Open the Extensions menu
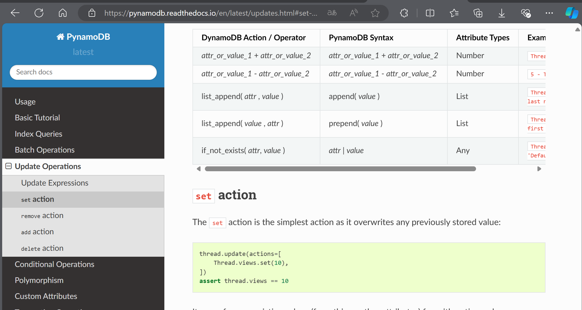 [x=404, y=13]
